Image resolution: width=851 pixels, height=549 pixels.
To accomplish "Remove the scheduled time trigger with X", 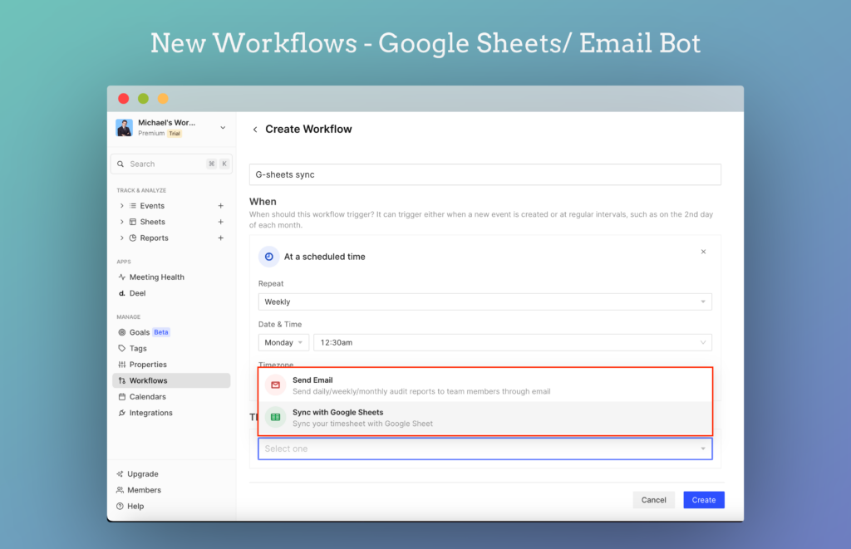I will 703,252.
